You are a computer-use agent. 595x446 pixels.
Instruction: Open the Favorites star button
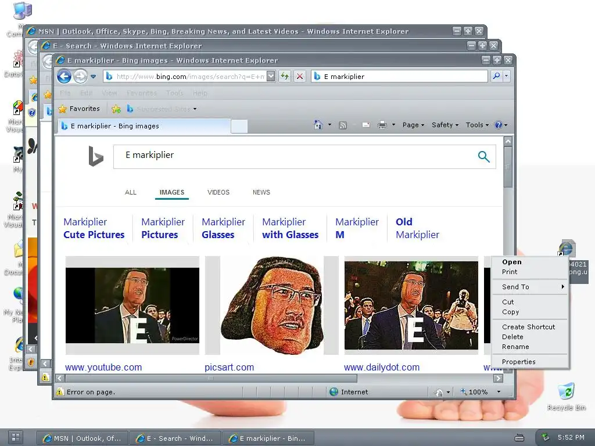(79, 109)
